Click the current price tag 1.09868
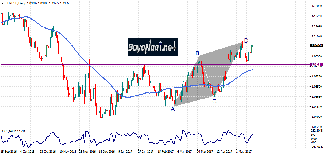Image resolution: width=323 pixels, height=155 pixels. (x=316, y=45)
